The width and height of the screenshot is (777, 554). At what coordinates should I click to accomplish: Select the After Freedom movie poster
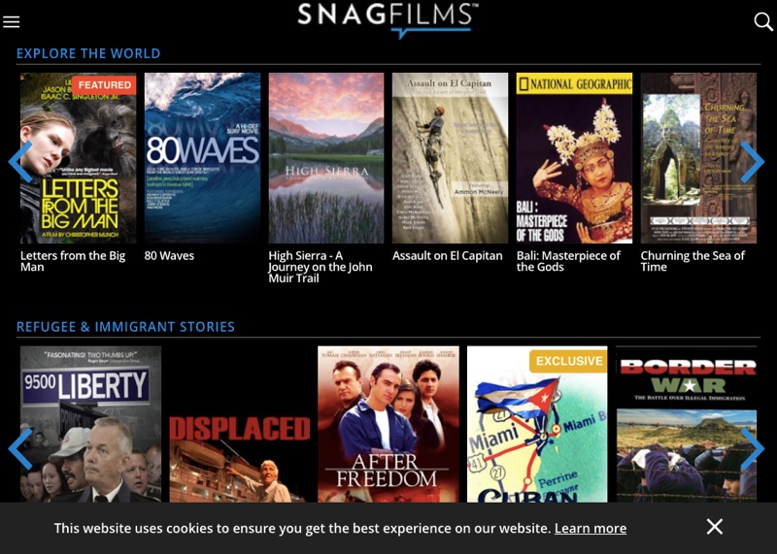388,424
